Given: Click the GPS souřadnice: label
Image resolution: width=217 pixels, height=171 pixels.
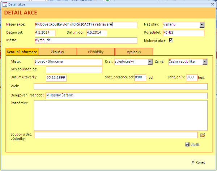Looking at the screenshot, I should 24,69.
